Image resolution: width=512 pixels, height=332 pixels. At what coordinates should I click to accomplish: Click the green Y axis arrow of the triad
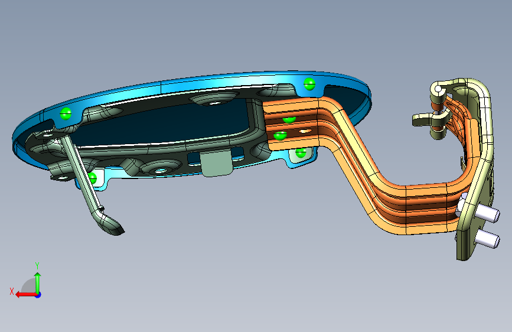coord(38,283)
